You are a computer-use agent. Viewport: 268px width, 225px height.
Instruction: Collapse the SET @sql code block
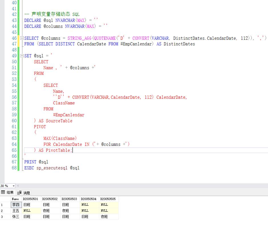22,56
